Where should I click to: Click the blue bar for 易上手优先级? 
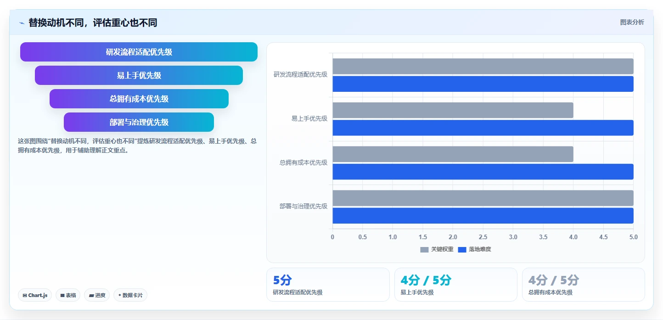483,128
